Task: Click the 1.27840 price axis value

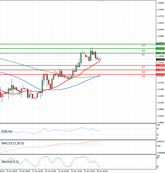Action: coord(160,10)
